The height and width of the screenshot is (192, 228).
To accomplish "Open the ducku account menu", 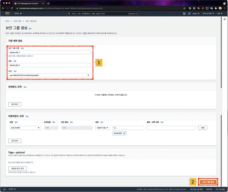I will pyautogui.click(x=196, y=14).
